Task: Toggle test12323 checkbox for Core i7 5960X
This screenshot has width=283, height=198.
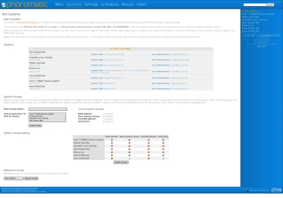Action: [163, 140]
